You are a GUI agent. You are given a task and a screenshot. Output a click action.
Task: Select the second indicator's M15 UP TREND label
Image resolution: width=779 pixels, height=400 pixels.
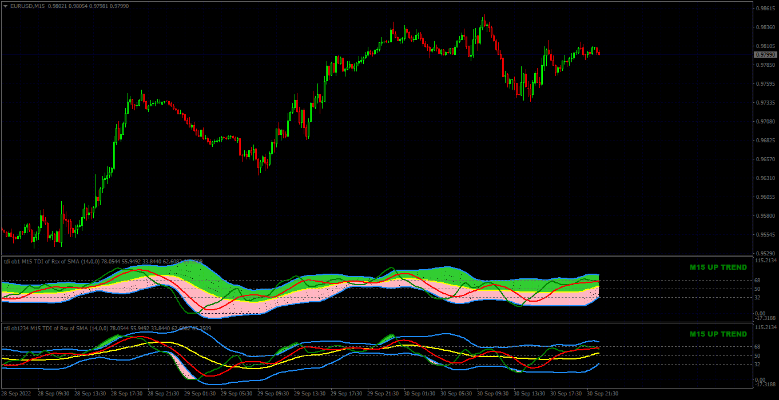click(718, 334)
